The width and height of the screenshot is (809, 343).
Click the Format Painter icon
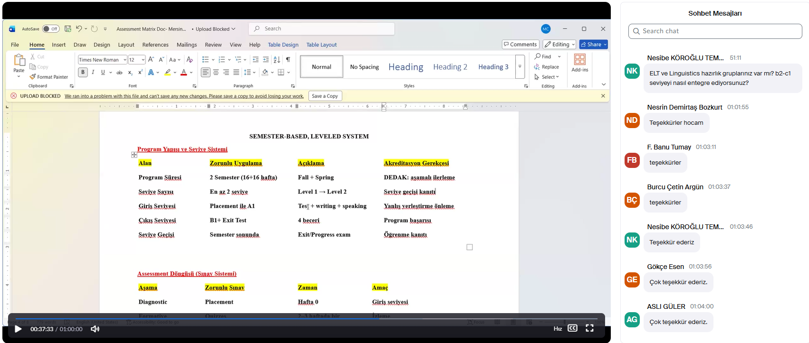tap(49, 77)
